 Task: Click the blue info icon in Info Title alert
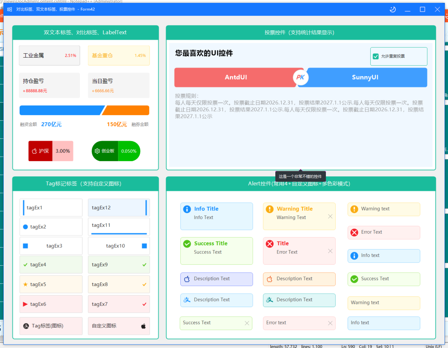click(x=187, y=209)
